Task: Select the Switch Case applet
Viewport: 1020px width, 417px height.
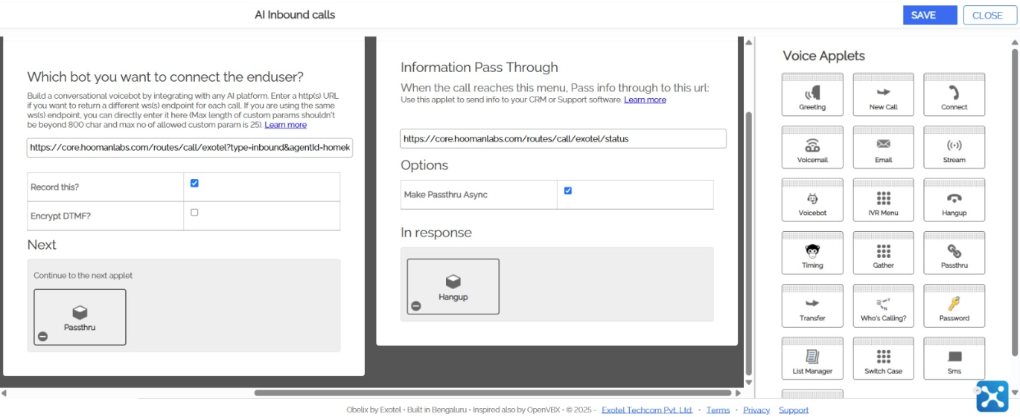Action: pyautogui.click(x=883, y=358)
